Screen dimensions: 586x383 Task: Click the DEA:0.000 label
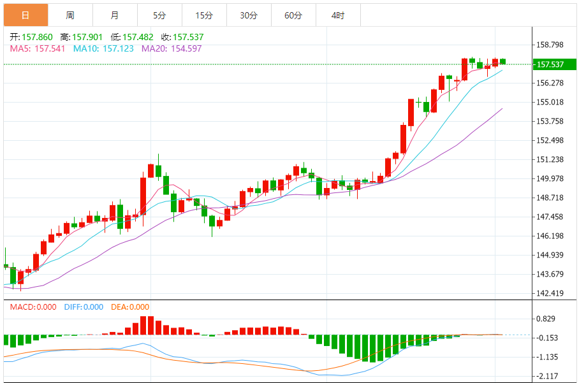130,307
